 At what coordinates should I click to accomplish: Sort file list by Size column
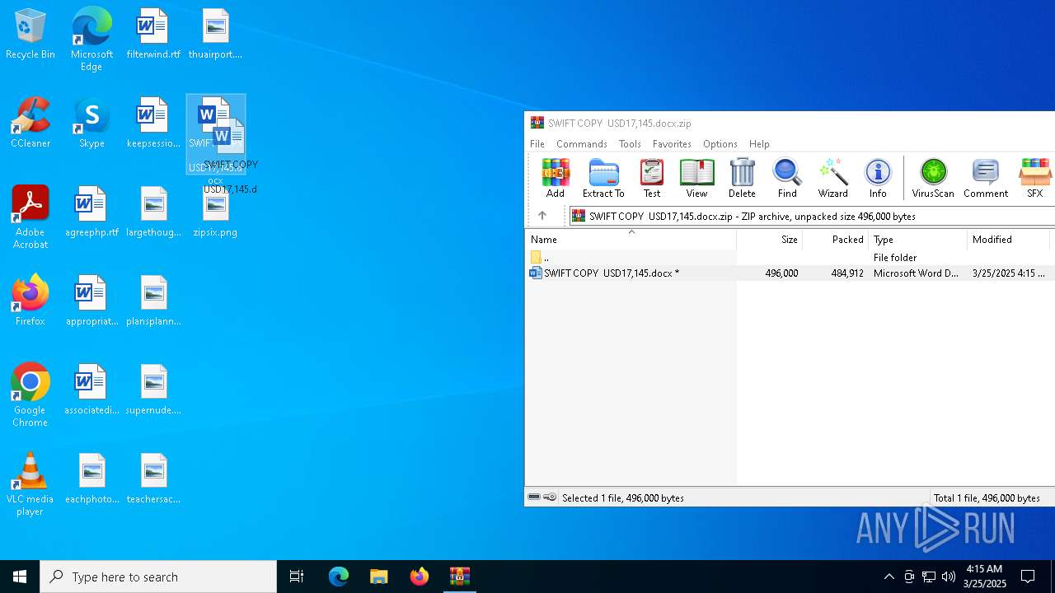(x=769, y=240)
